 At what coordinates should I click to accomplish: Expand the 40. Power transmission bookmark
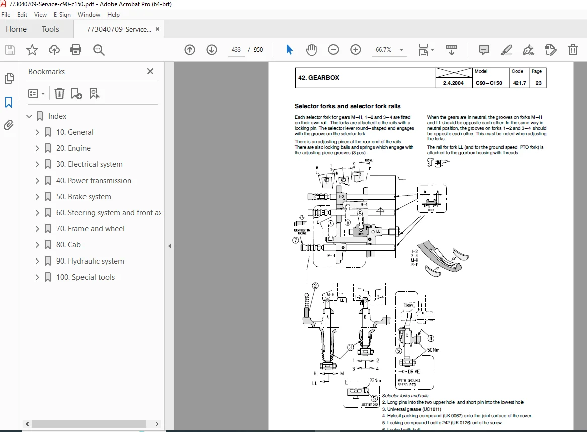click(x=37, y=181)
